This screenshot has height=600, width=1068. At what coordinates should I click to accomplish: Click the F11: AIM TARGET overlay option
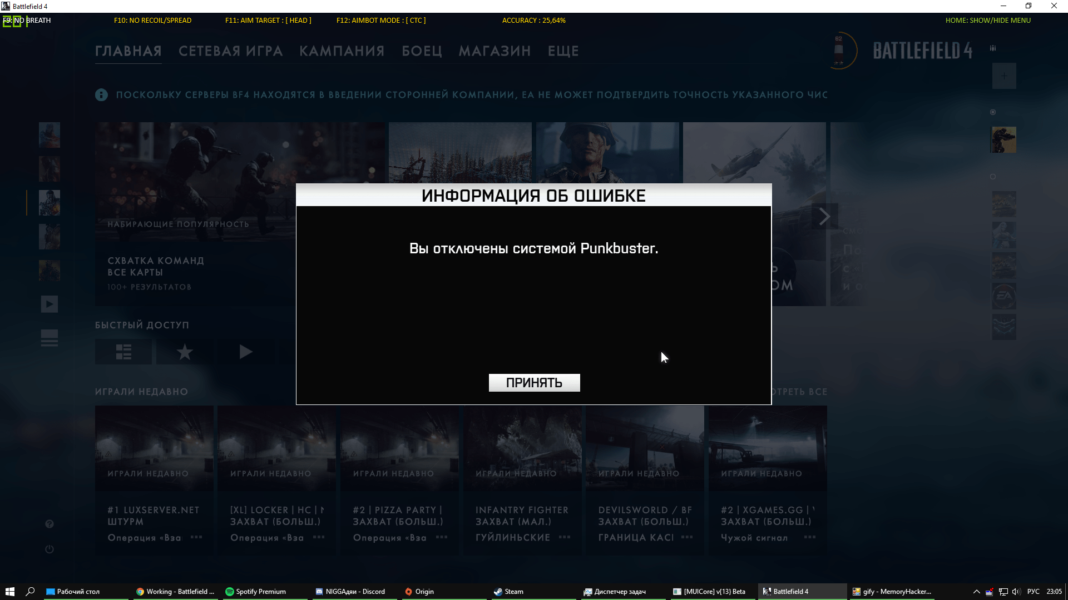point(268,21)
